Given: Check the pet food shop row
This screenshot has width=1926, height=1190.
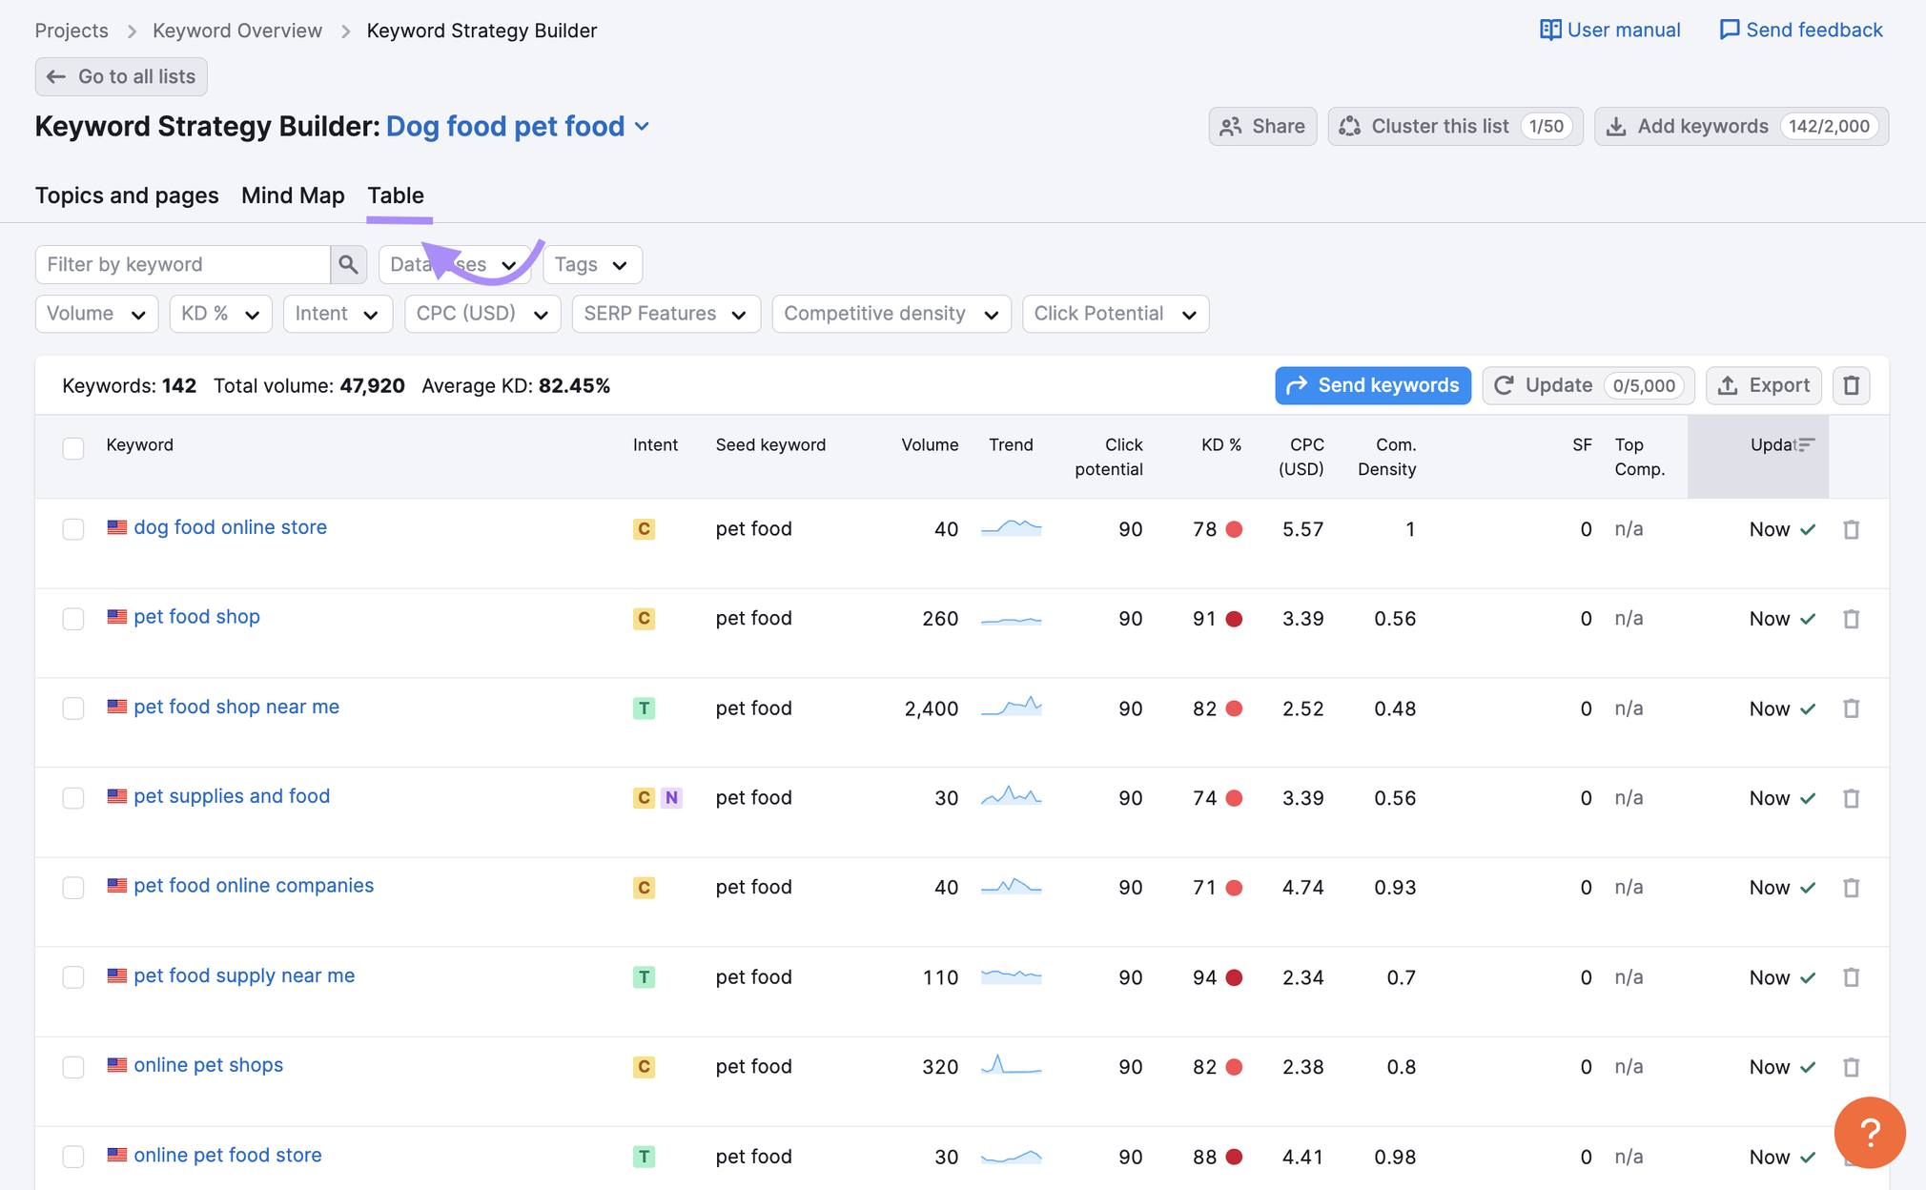Looking at the screenshot, I should tap(73, 619).
